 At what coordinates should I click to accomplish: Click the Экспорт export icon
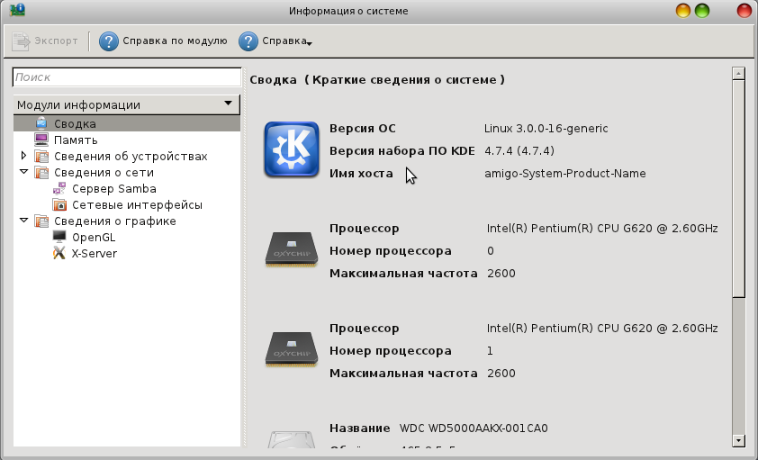pos(21,41)
